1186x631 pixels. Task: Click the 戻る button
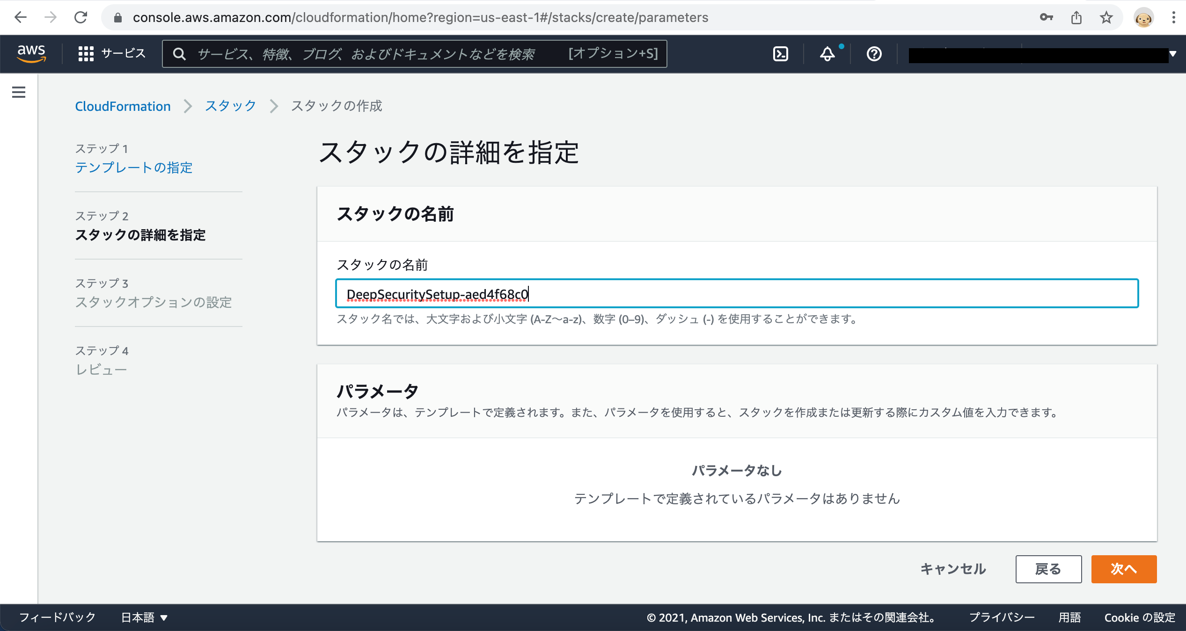pos(1048,569)
